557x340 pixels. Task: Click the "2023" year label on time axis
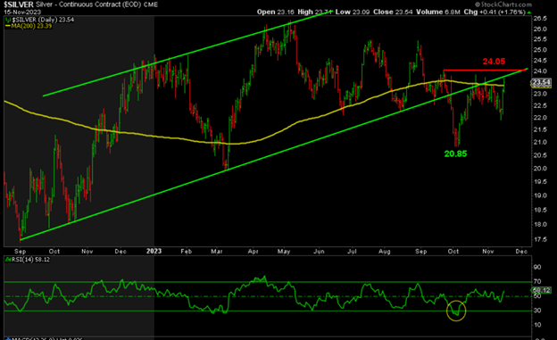point(154,251)
